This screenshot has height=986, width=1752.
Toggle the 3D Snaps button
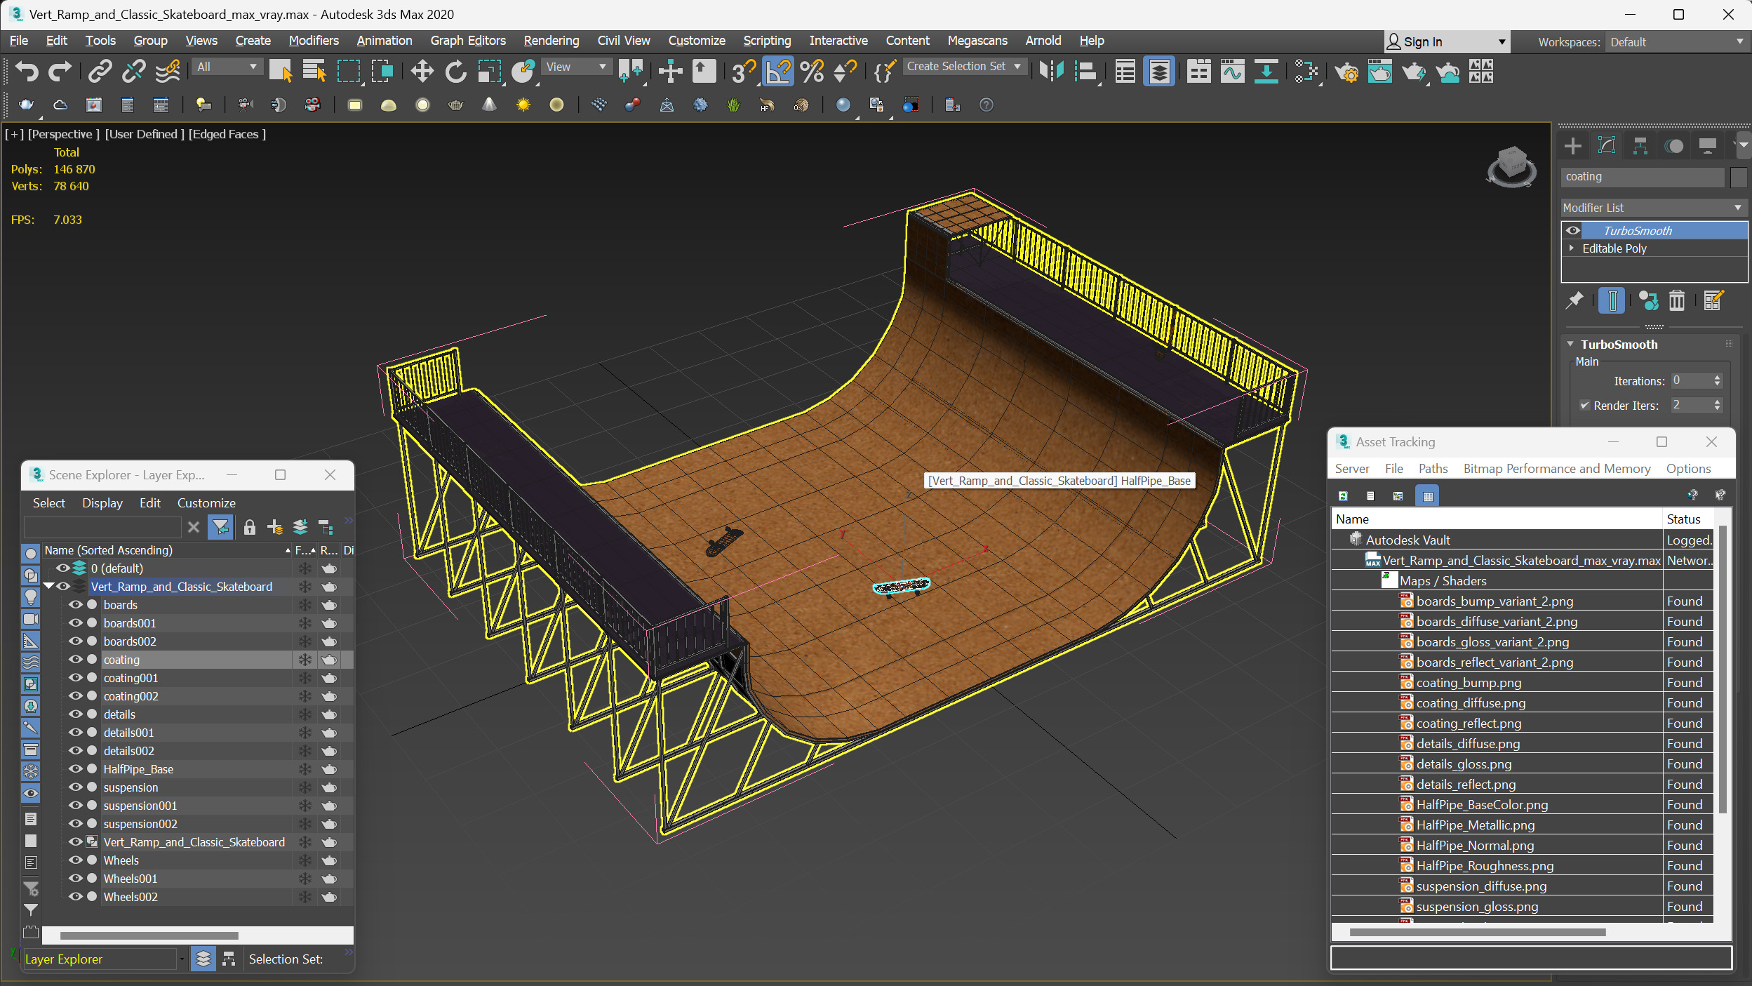point(743,71)
